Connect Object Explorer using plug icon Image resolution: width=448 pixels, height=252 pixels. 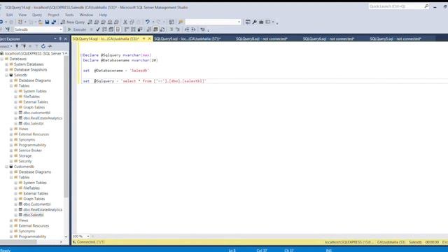tap(17, 46)
